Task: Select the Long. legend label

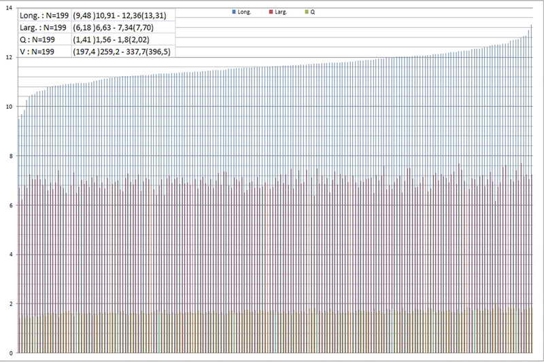Action: tap(243, 12)
